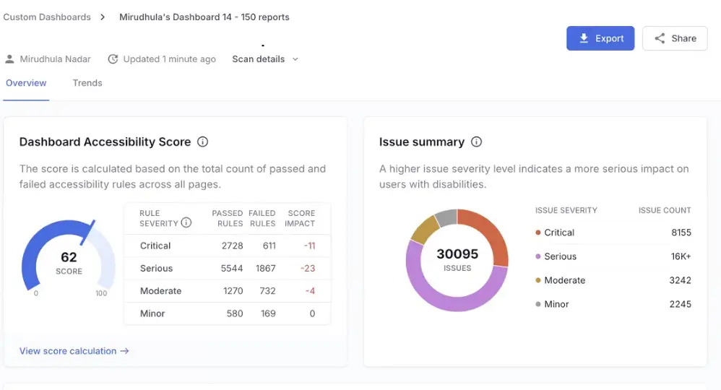This screenshot has width=721, height=390.
Task: Click score impact value -4
Action: [x=310, y=290]
